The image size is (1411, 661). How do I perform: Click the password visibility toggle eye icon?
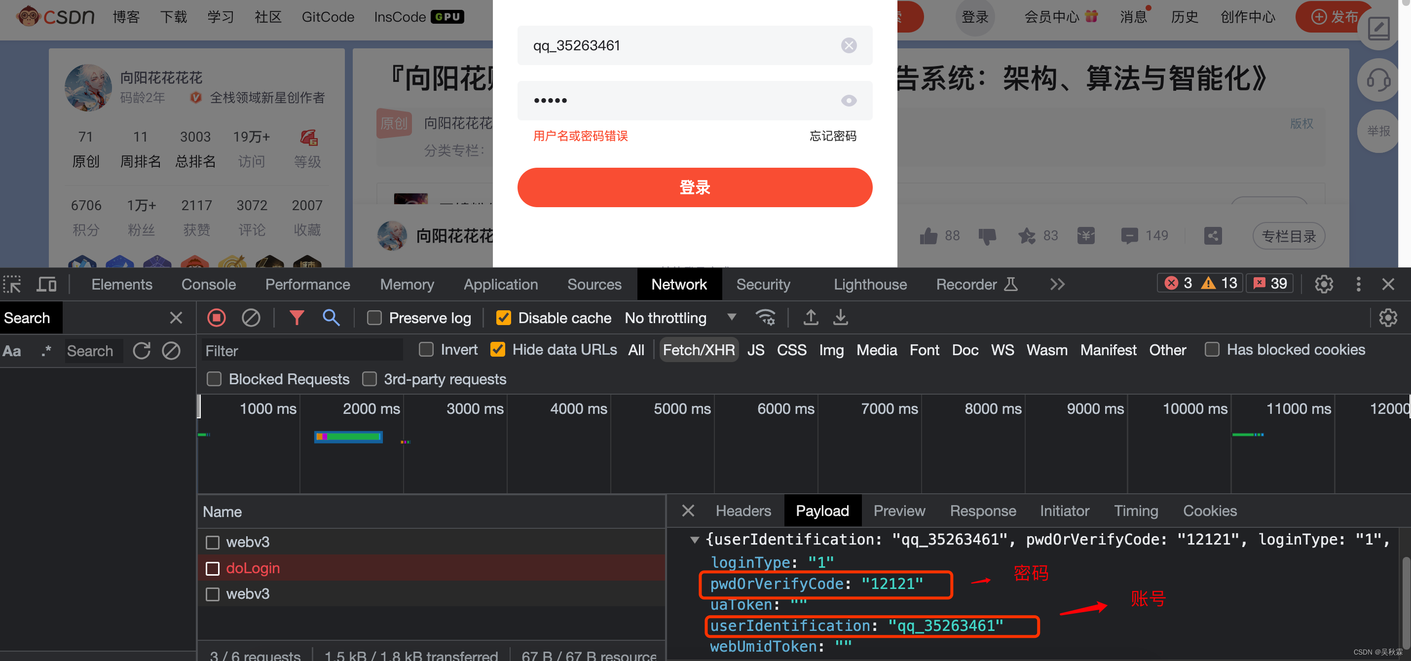849,101
